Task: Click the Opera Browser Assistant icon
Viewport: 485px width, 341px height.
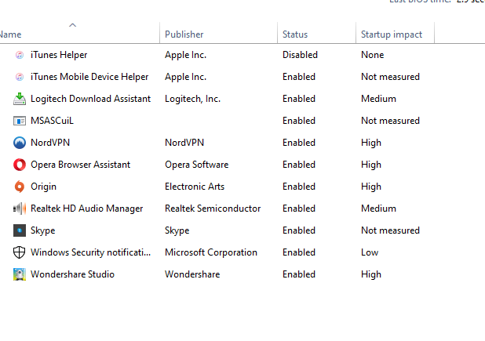Action: pyautogui.click(x=20, y=165)
